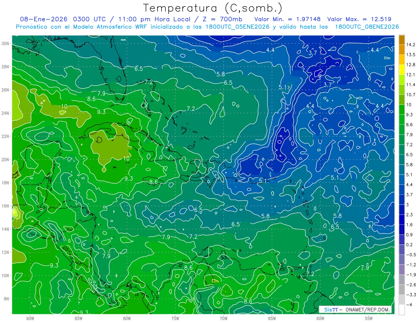Click the '28N' latitude axis label

pos(6,67)
